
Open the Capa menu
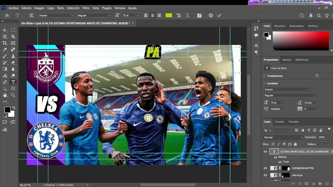[x=50, y=8]
